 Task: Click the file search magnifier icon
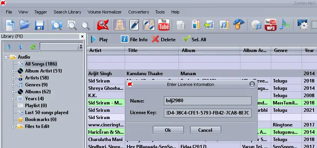point(72,25)
